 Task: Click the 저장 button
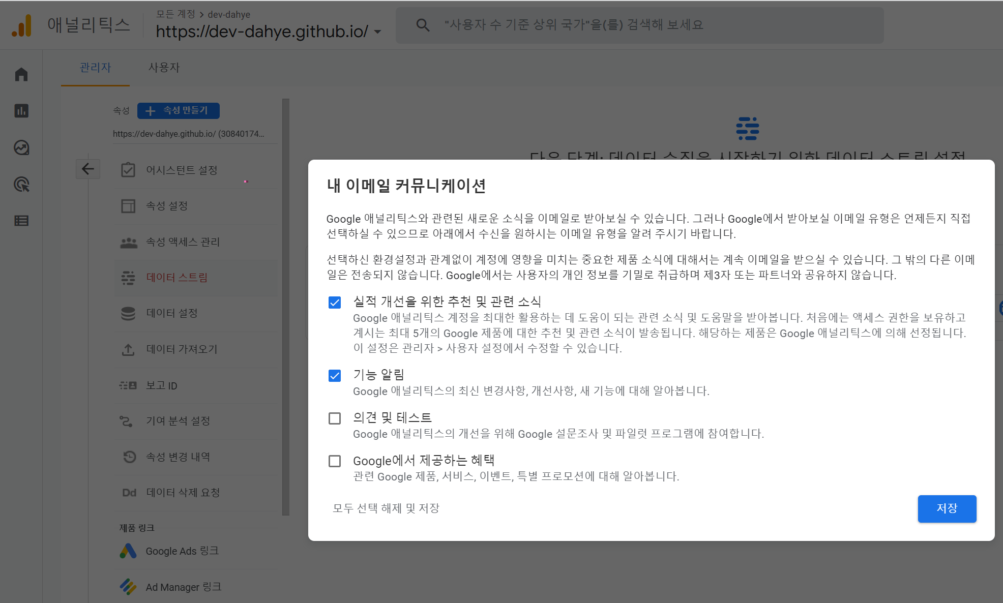coord(947,508)
